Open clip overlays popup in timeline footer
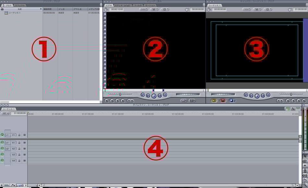The height and width of the screenshot is (188, 308). tap(13, 185)
